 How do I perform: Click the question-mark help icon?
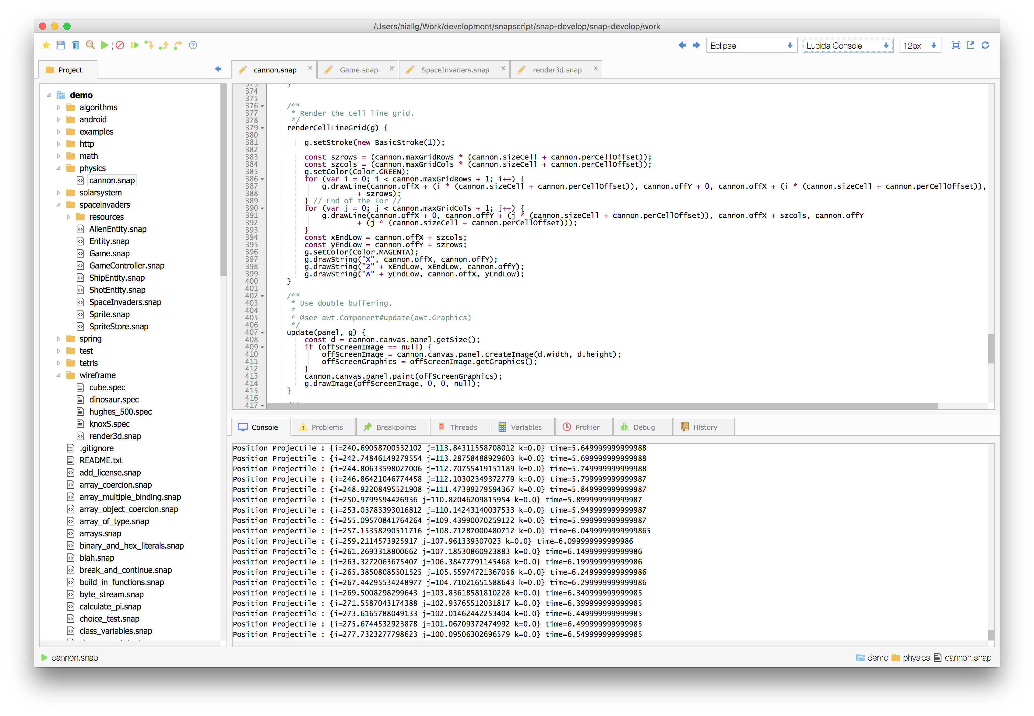tap(193, 45)
